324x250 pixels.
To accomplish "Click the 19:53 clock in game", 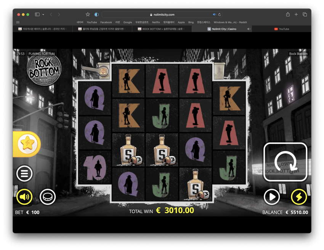I will [x=21, y=54].
